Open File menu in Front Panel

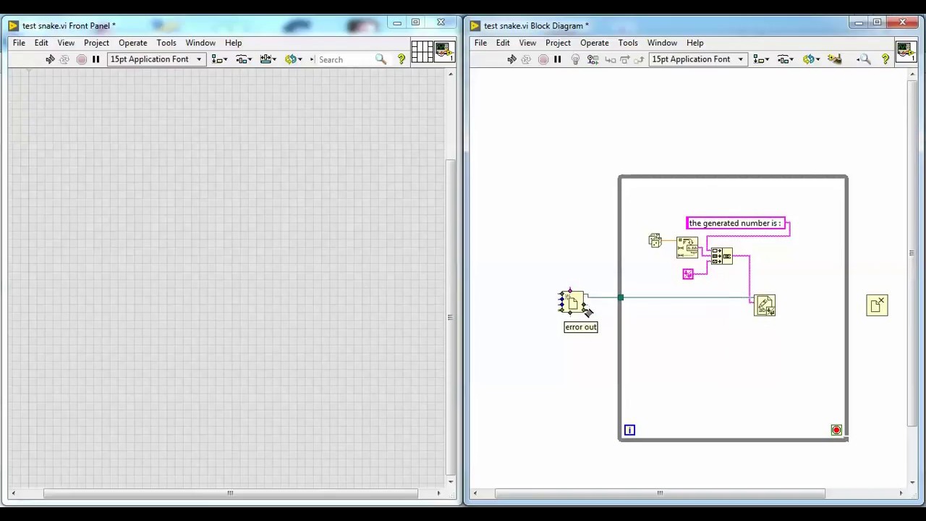(x=19, y=43)
